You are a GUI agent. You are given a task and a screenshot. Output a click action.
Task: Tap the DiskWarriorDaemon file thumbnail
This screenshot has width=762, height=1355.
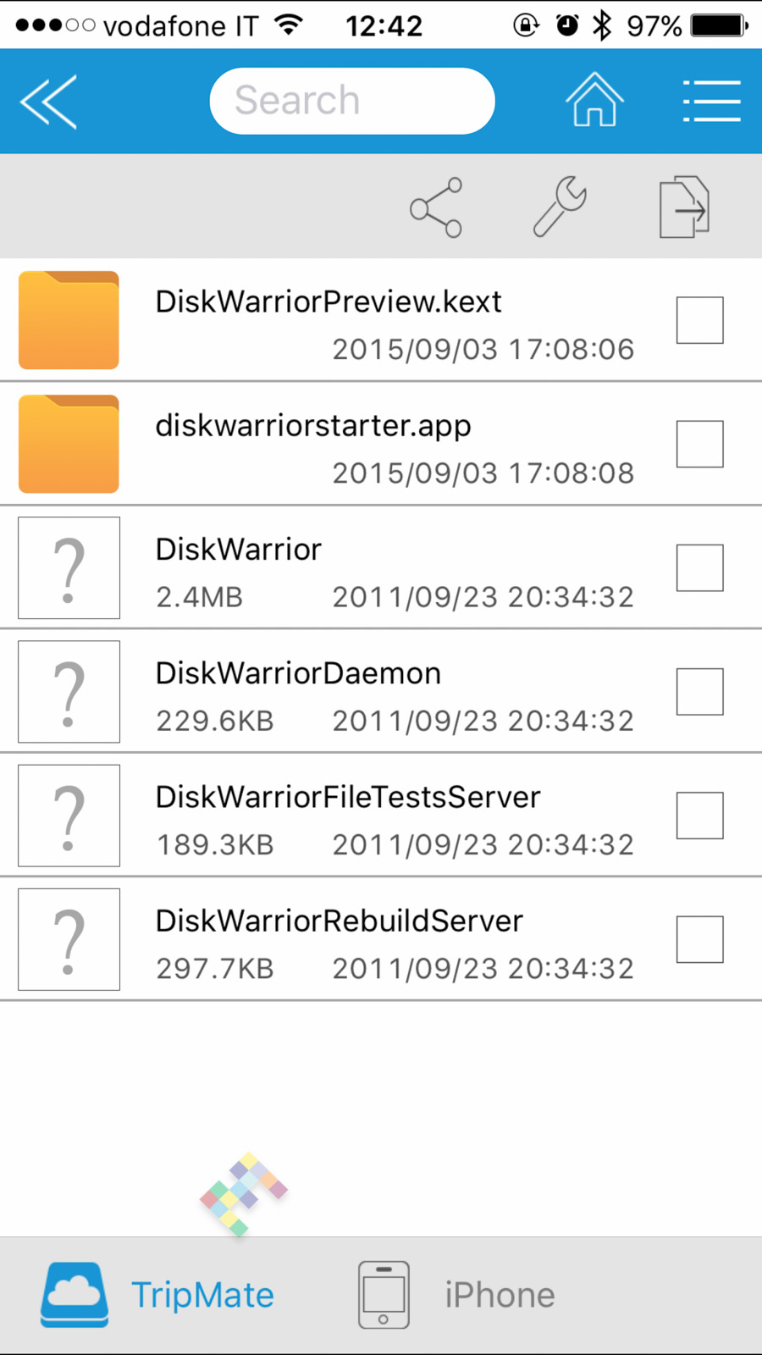(x=69, y=691)
